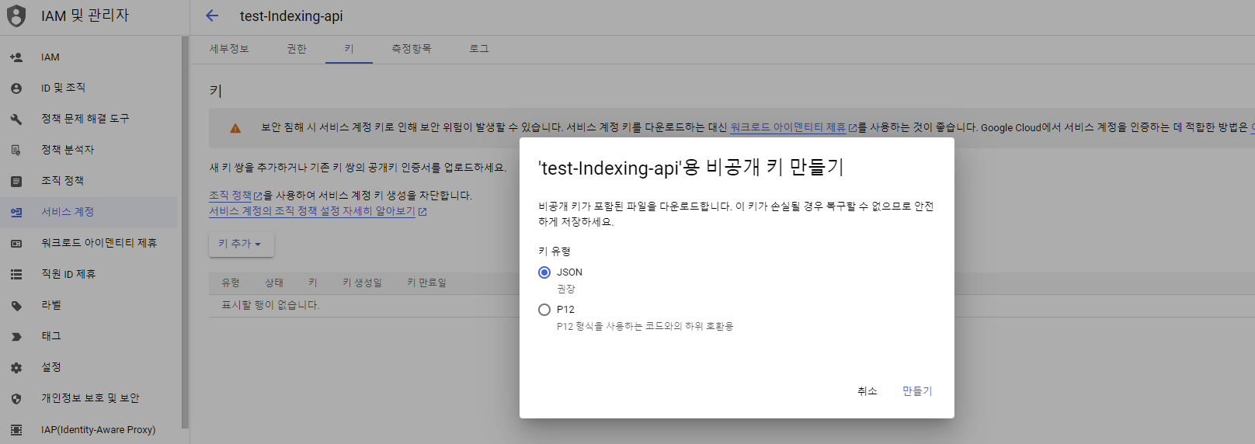
Task: Click the IAM add-person icon in sidebar
Action: (x=16, y=57)
